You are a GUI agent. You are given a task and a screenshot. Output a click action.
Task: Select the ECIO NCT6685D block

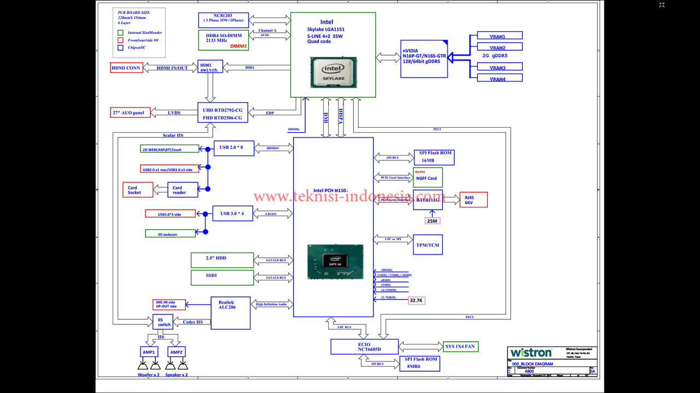pyautogui.click(x=364, y=347)
